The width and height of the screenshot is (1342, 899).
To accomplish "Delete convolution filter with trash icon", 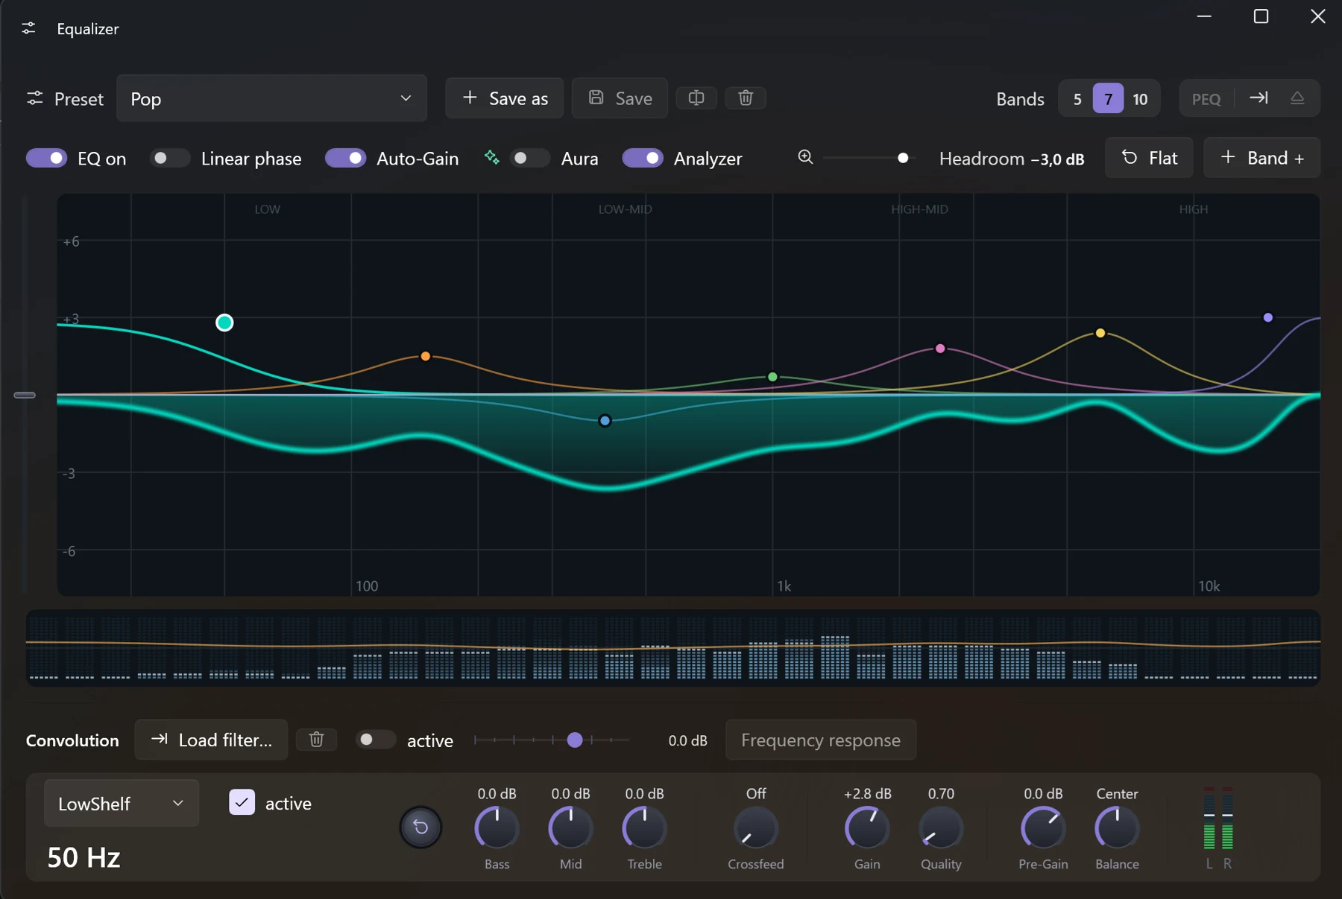I will click(317, 739).
